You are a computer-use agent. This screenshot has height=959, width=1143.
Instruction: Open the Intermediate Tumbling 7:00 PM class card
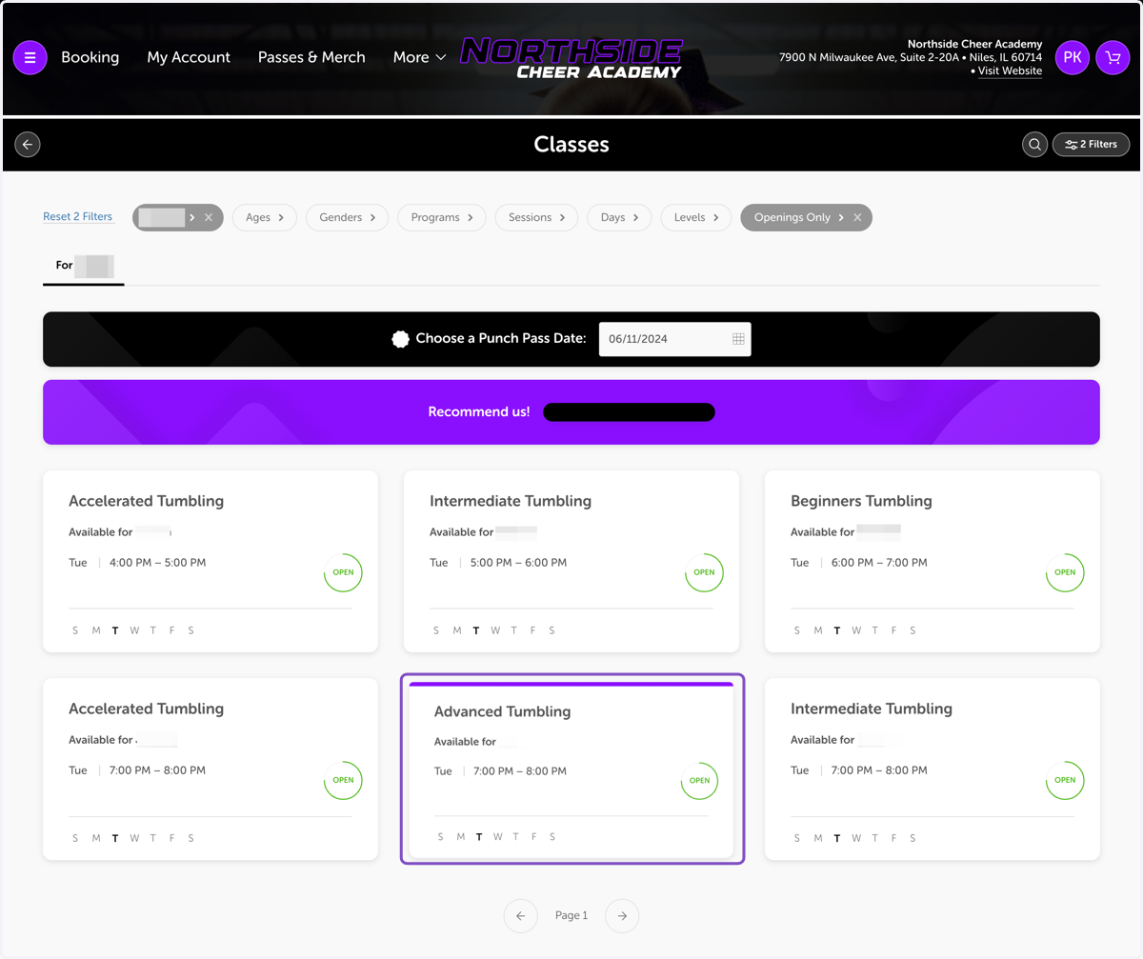click(932, 769)
